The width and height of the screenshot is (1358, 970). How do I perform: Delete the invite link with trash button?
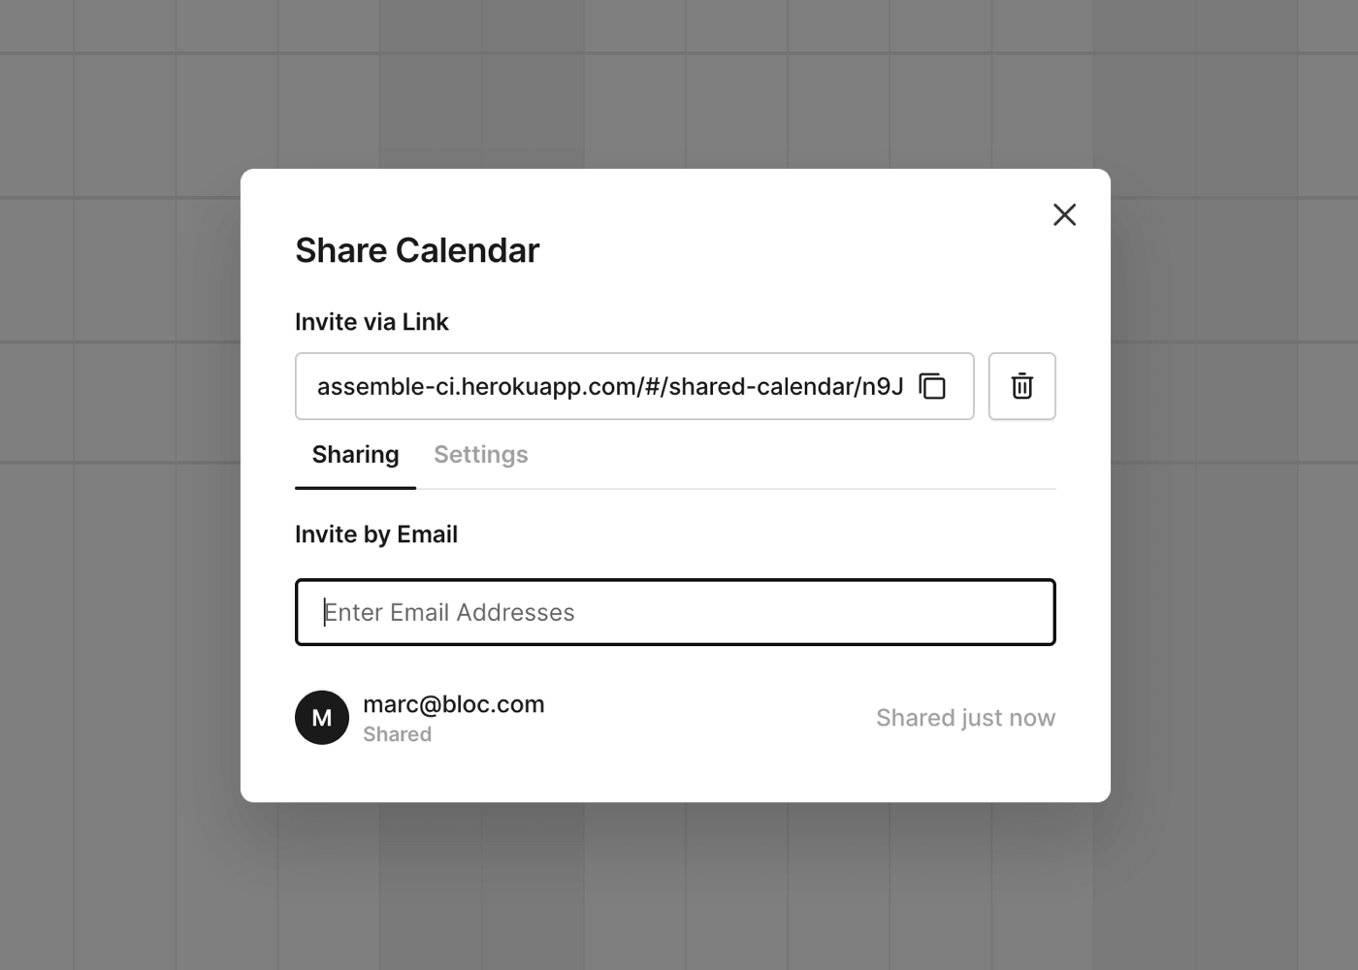[1021, 386]
